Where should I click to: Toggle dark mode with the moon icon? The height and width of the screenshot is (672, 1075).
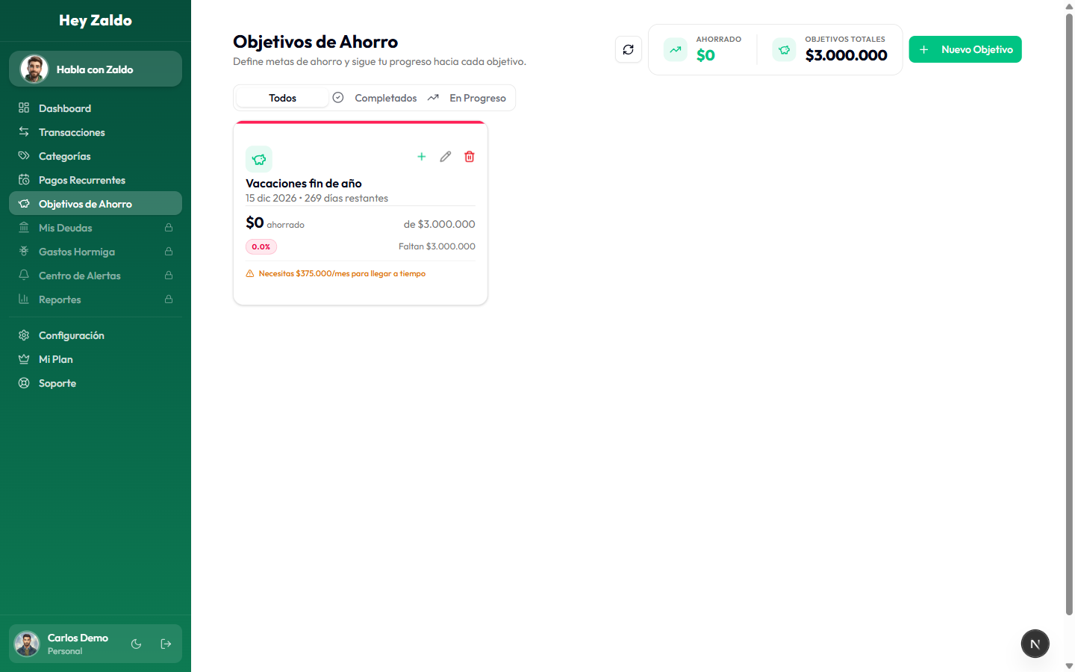[x=136, y=644]
